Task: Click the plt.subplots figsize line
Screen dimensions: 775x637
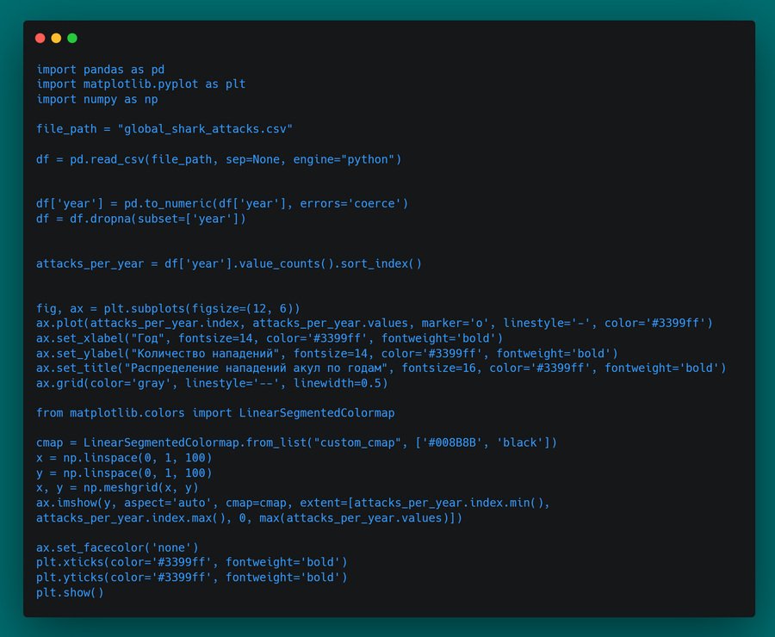Action: click(168, 308)
